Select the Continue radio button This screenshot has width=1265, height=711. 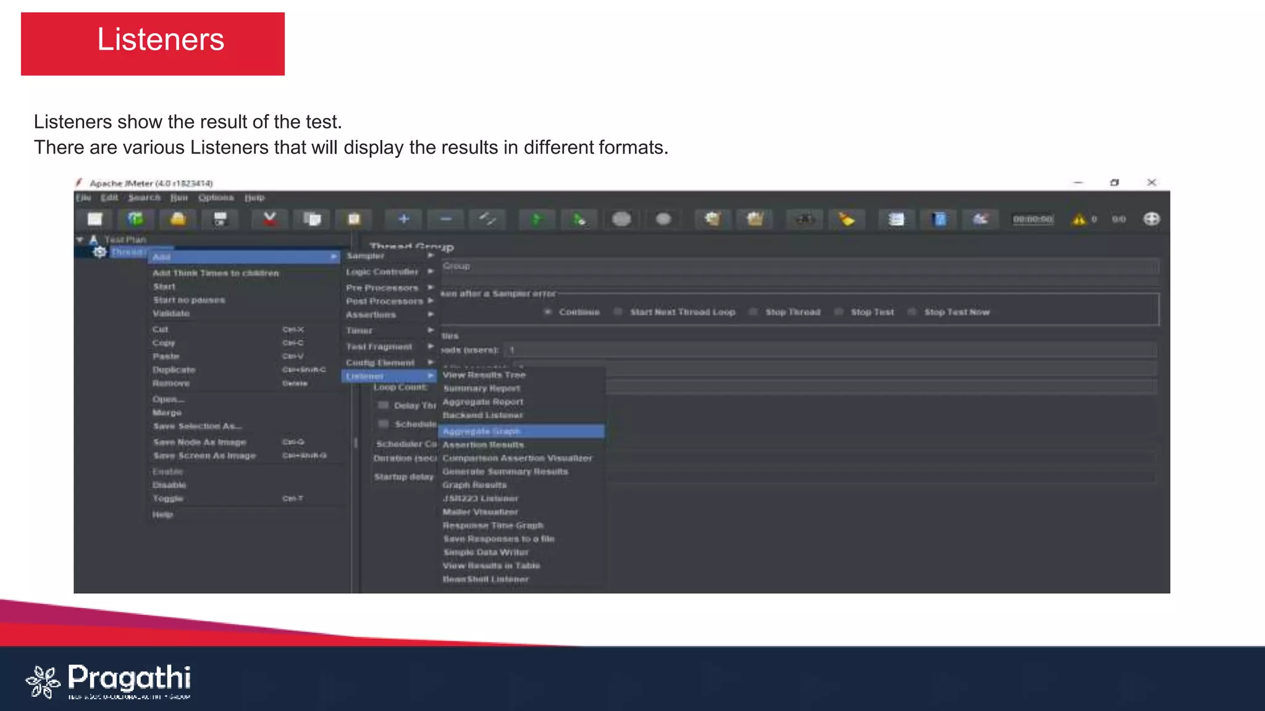pos(548,312)
